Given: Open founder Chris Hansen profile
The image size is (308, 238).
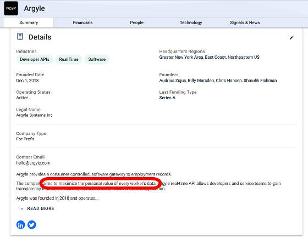Looking at the screenshot, I should (229, 81).
